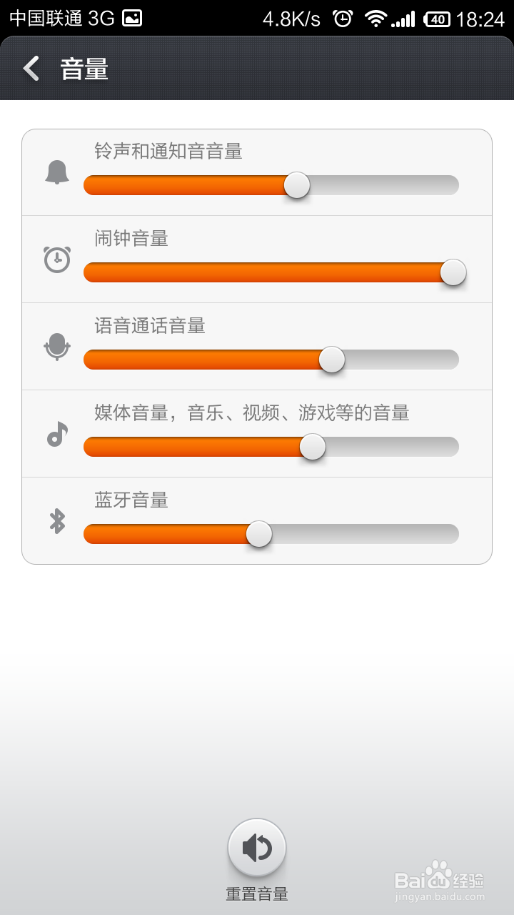514x915 pixels.
Task: Tap the Wi-Fi icon in status bar
Action: [375, 19]
